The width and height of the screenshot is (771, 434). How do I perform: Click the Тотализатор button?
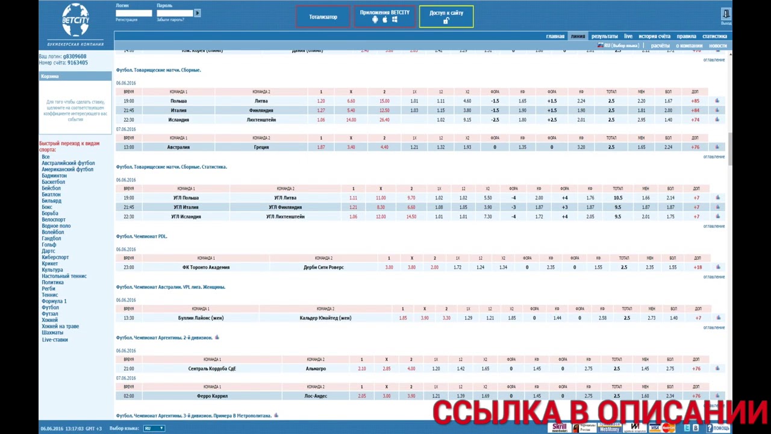(323, 17)
